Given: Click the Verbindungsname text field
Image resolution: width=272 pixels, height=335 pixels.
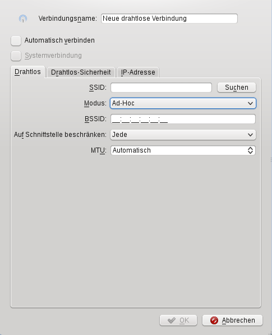Looking at the screenshot, I should (169, 19).
